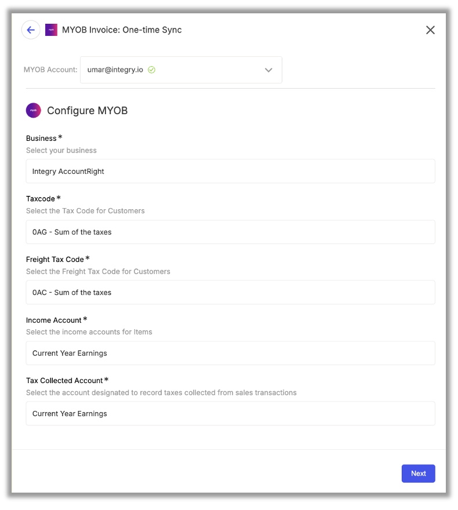Click the 'Configure MYOB' heading

88,111
